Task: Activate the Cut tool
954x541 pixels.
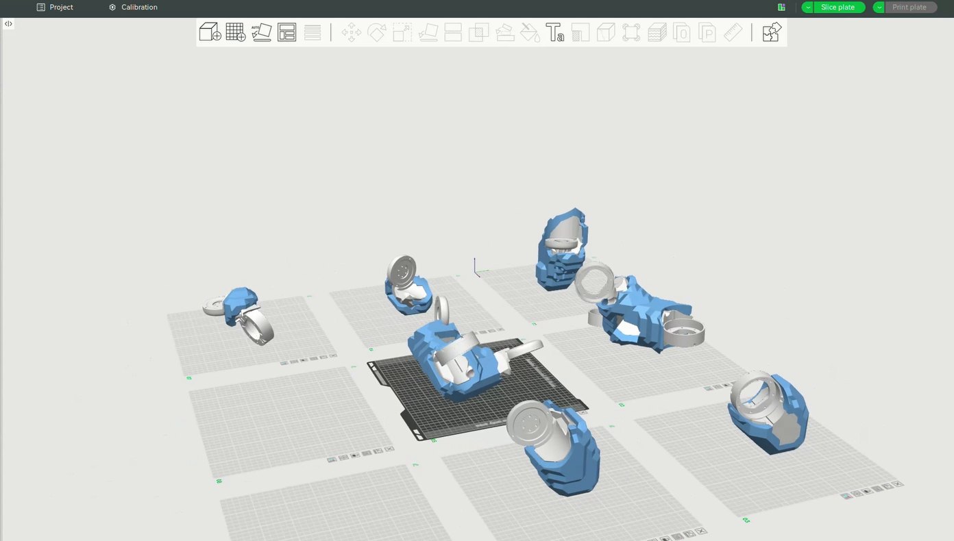Action: (453, 32)
